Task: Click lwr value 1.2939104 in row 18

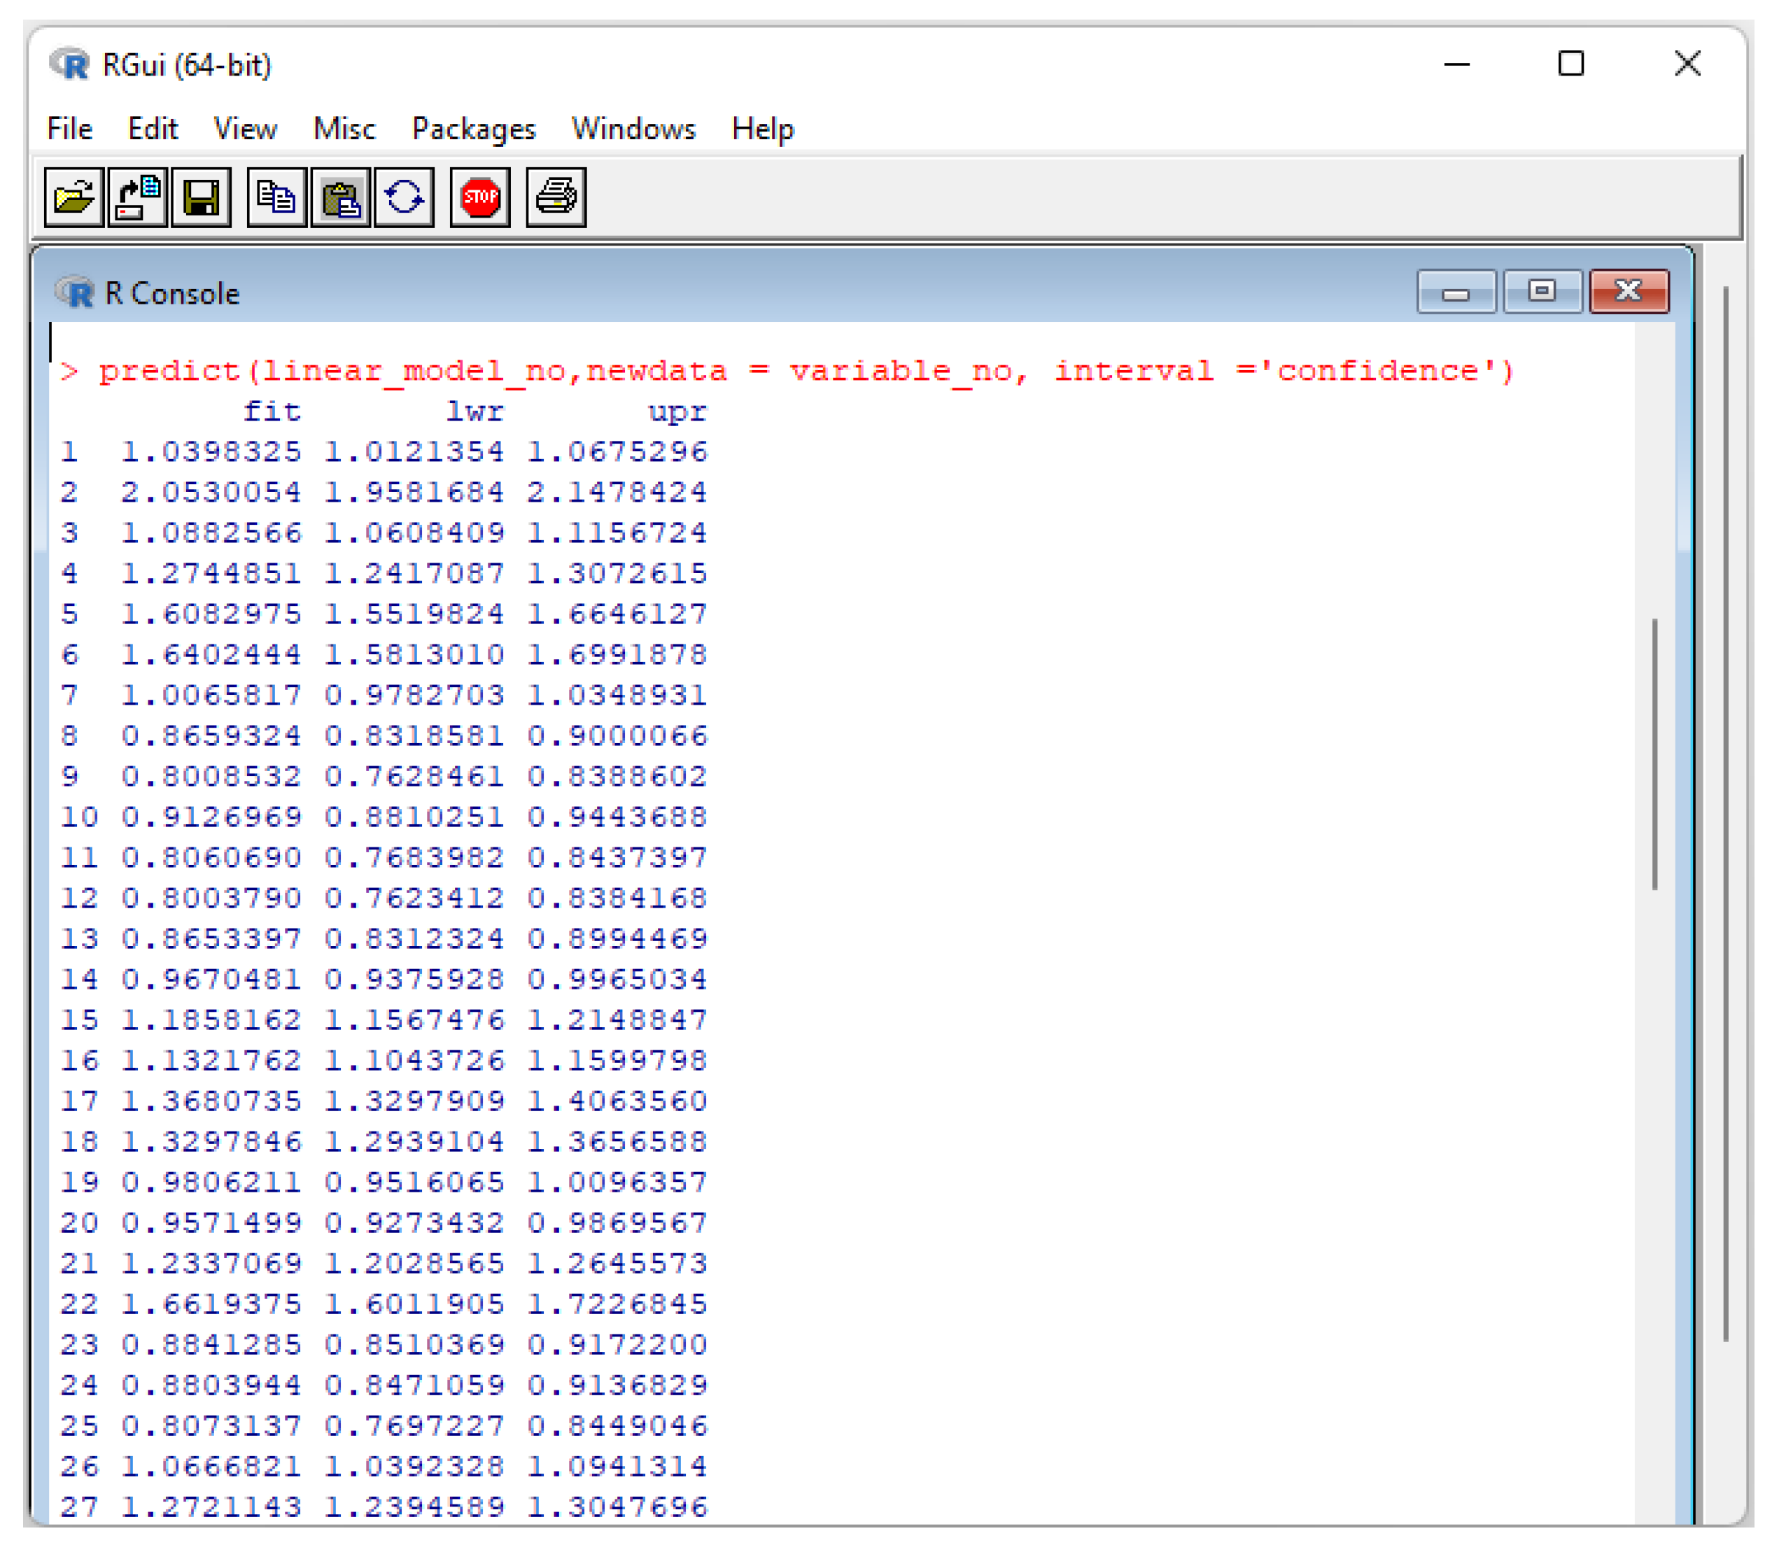Action: (415, 1143)
